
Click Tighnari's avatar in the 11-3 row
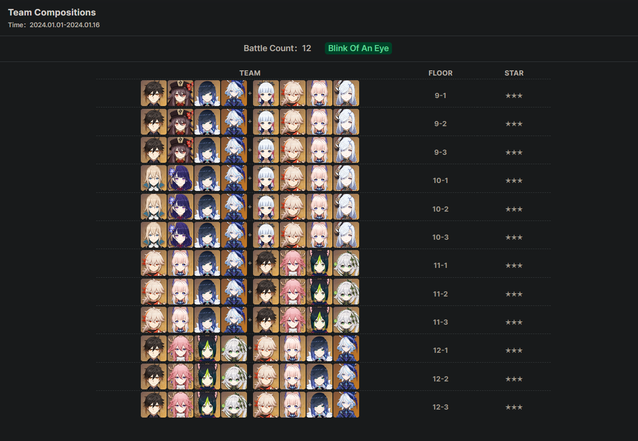[x=319, y=320]
